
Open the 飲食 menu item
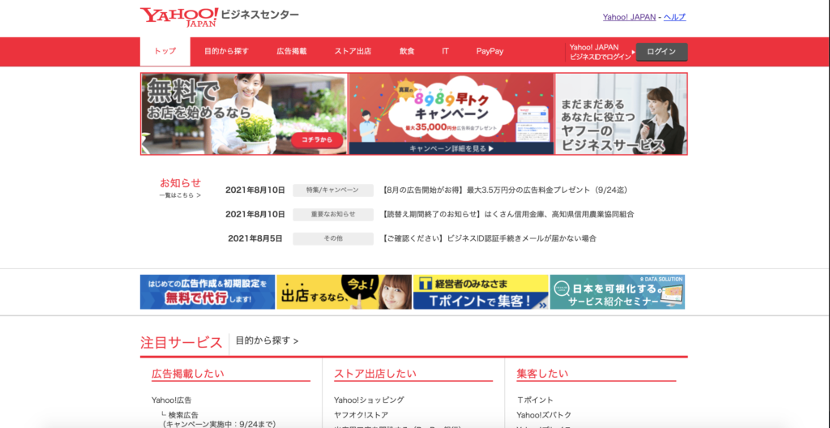pyautogui.click(x=407, y=51)
